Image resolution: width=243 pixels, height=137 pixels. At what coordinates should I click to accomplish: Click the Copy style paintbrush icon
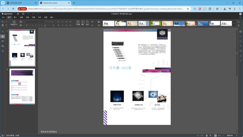pyautogui.click(x=6, y=25)
